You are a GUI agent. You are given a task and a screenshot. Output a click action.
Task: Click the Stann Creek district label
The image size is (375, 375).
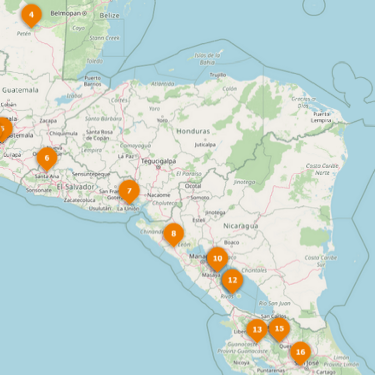(x=105, y=38)
